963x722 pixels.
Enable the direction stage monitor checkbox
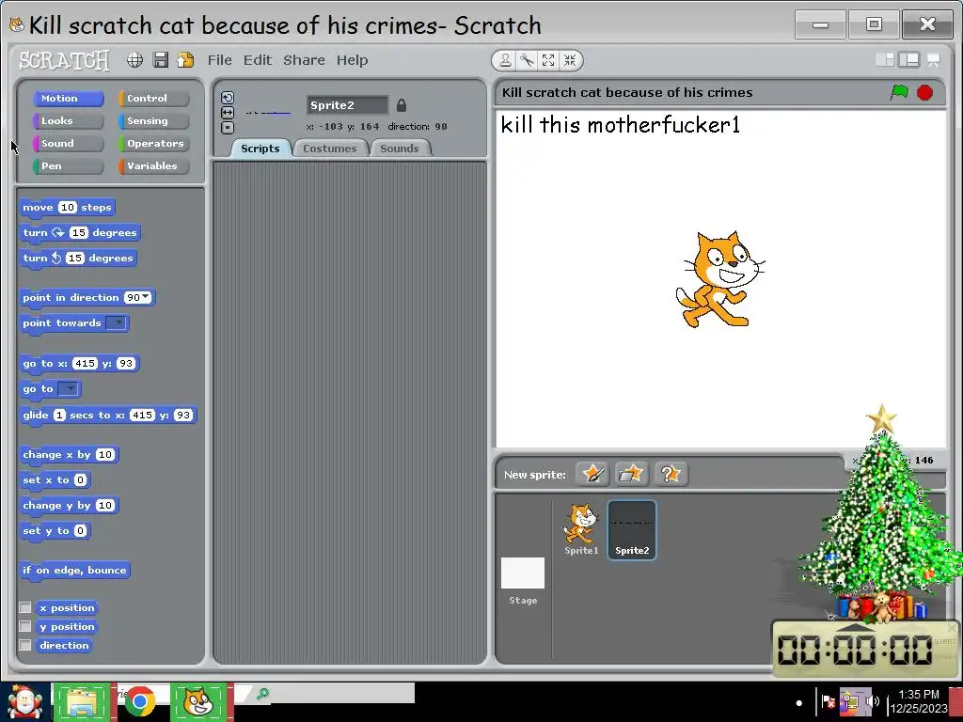pyautogui.click(x=25, y=645)
